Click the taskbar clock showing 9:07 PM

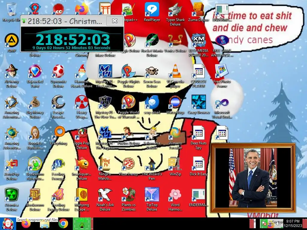(293, 223)
